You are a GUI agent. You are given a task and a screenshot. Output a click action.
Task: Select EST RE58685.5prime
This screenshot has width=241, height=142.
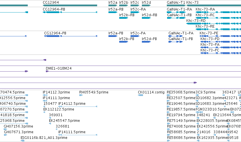181,132
